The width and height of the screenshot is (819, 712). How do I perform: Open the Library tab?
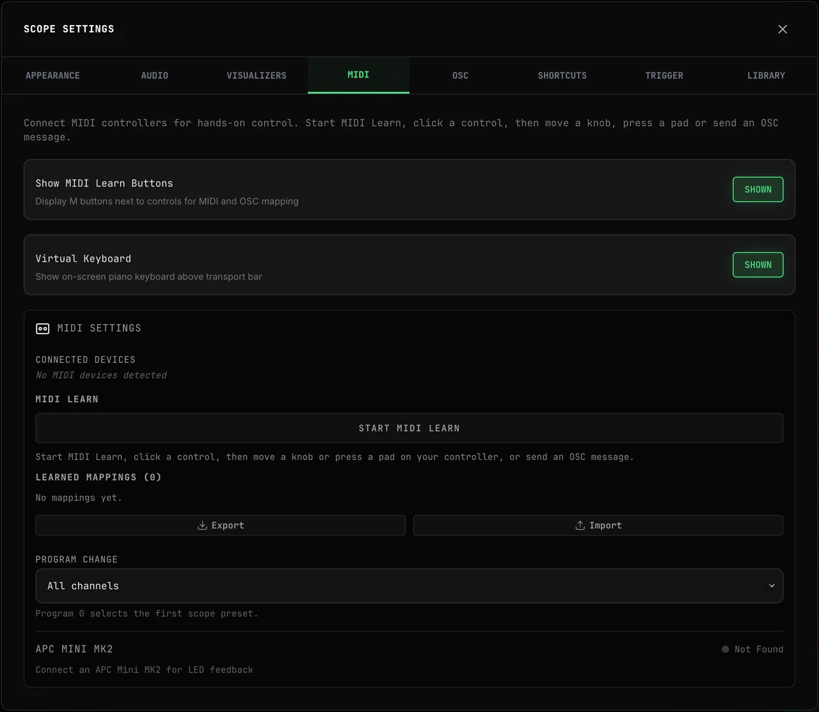766,75
